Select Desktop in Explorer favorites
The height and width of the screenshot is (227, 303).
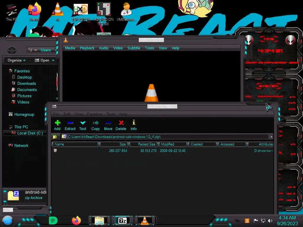tap(25, 77)
